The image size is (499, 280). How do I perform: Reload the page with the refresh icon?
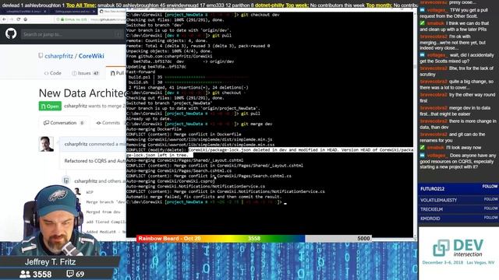click(18, 19)
